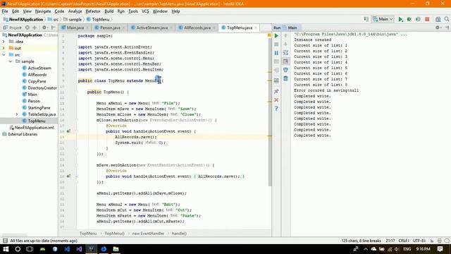Rerun Main in the Run panel
The image size is (451, 254).
coord(276,36)
